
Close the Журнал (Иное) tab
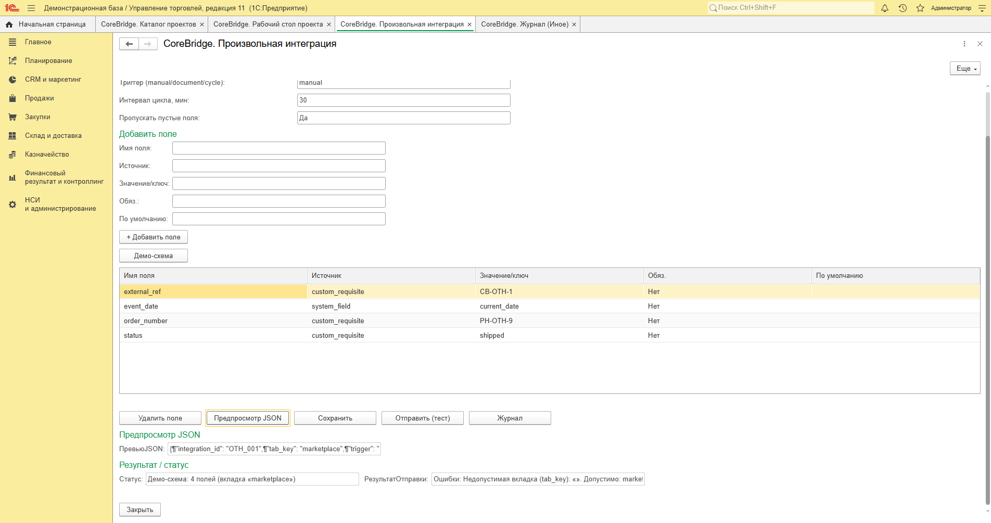(x=574, y=24)
